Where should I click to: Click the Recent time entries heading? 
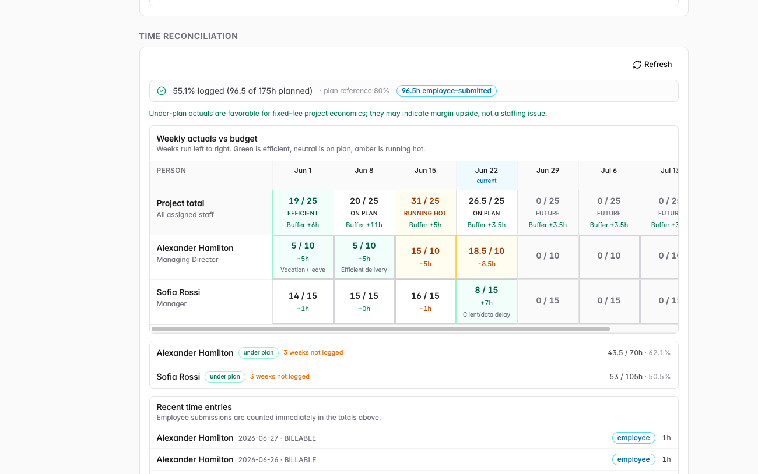pos(194,407)
